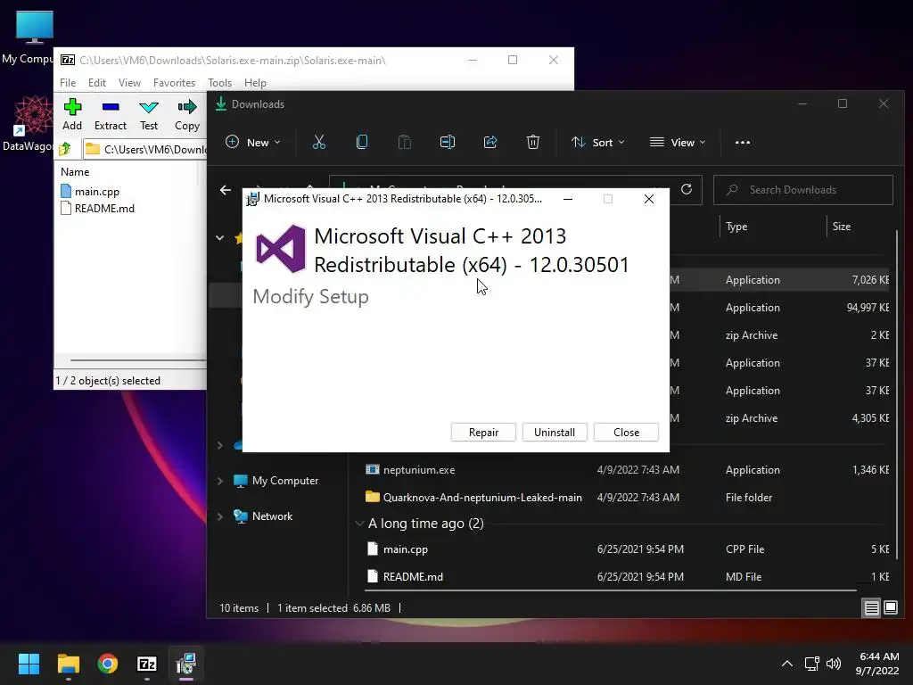Switch to details view layout icon

pyautogui.click(x=872, y=608)
